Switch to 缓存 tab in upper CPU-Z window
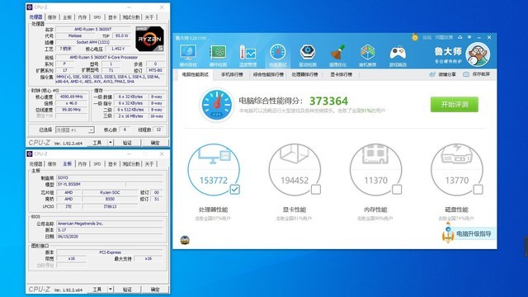This screenshot has width=528, height=297. click(x=52, y=17)
